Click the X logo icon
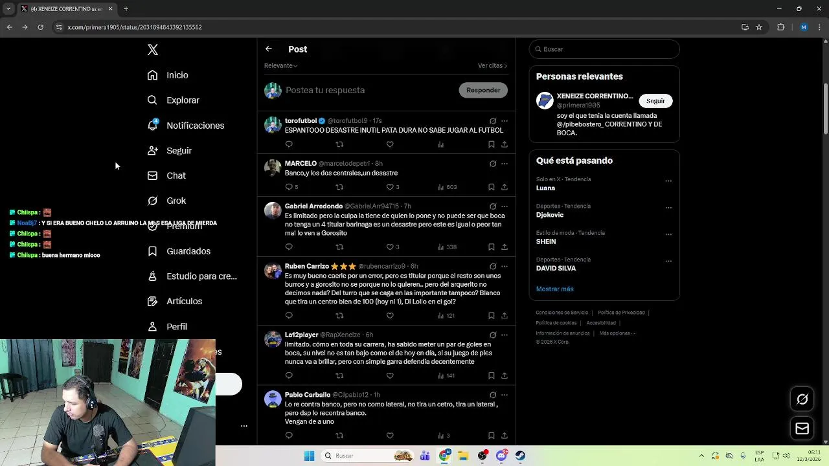 click(152, 50)
